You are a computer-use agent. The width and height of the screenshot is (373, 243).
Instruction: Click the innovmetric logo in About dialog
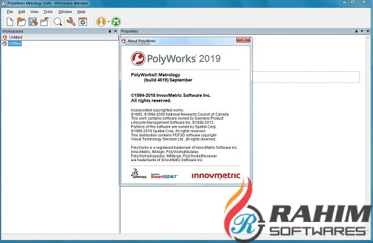[x=216, y=175]
